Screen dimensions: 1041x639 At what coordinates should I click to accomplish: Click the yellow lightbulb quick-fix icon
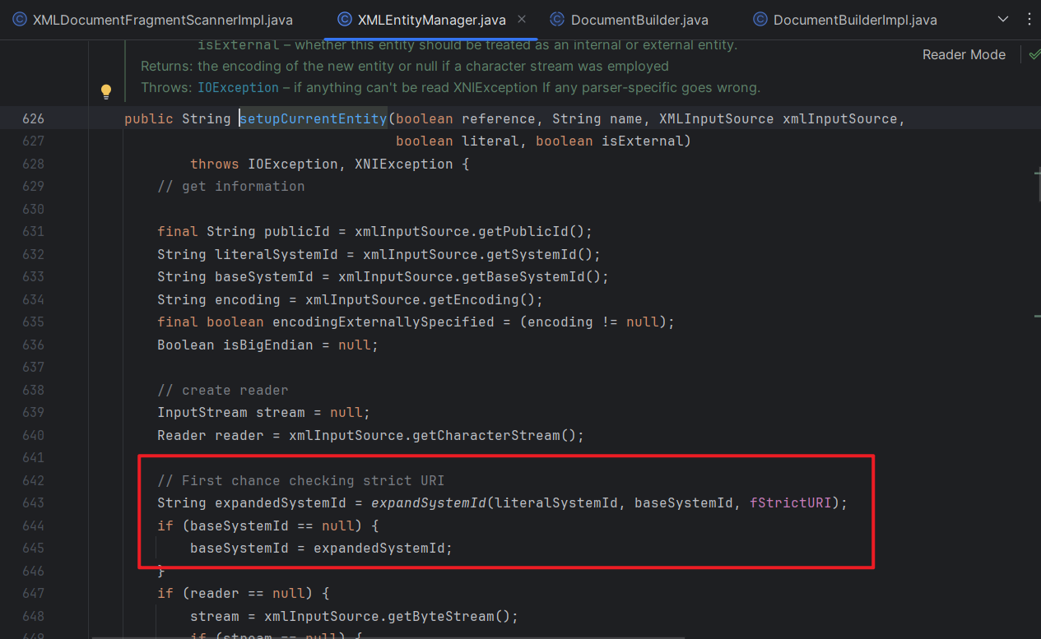click(106, 91)
